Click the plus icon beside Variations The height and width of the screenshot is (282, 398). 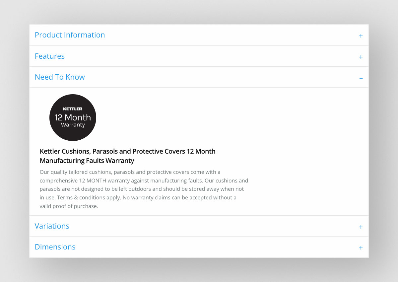pos(361,227)
